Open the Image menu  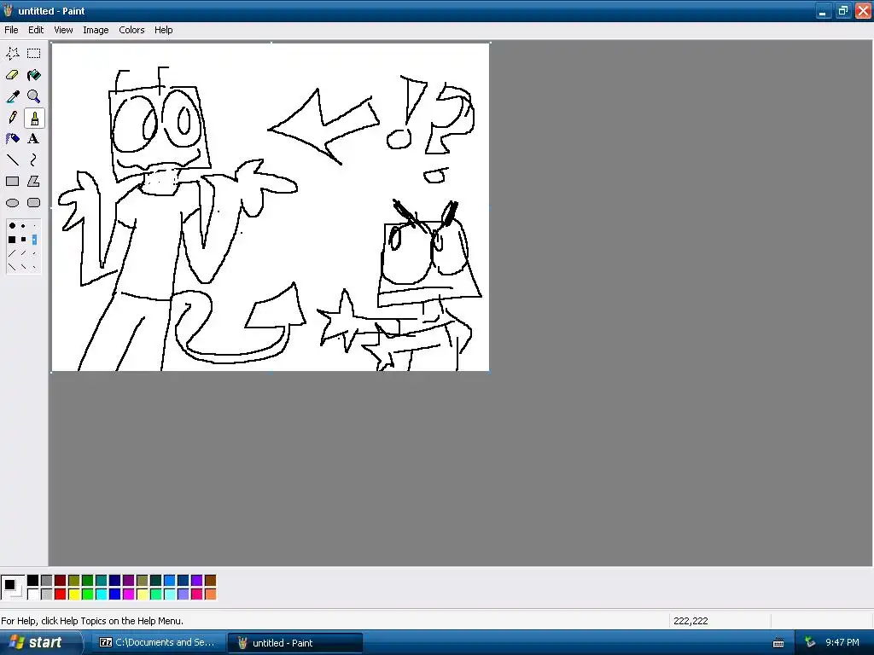[x=96, y=30]
